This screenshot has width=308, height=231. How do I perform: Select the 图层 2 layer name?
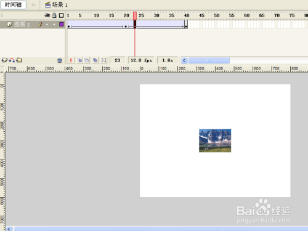(22, 25)
